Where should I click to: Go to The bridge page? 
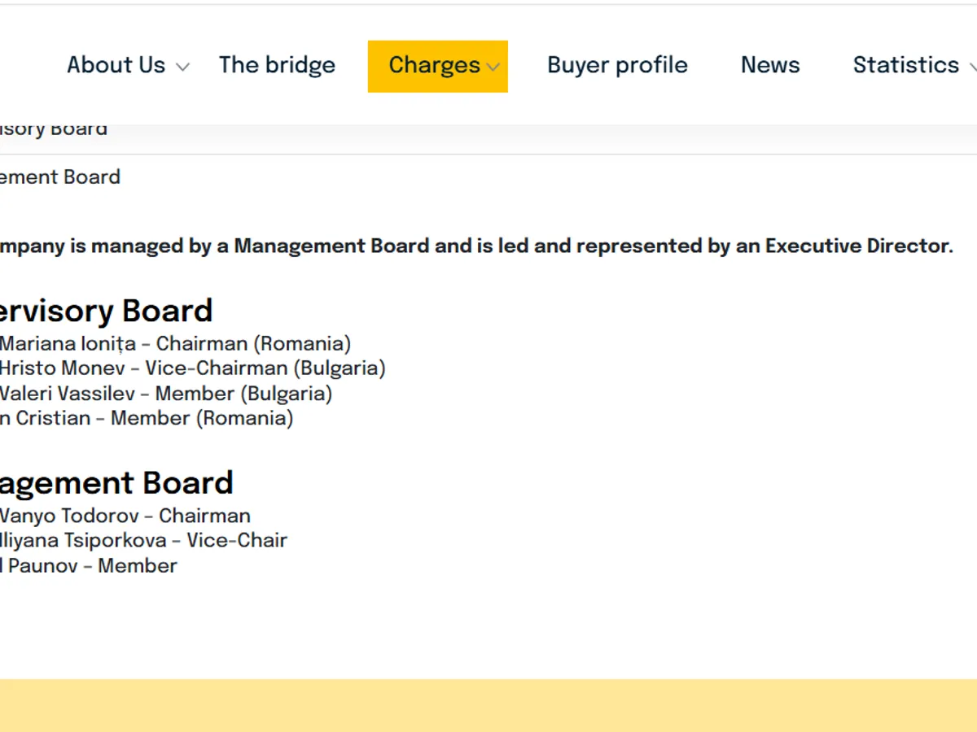[277, 65]
